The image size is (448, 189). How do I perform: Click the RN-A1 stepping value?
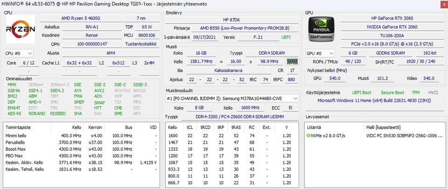point(92,27)
